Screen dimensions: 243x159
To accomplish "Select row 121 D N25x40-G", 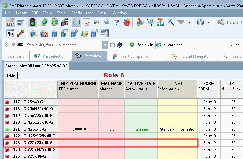I will pyautogui.click(x=31, y=129).
